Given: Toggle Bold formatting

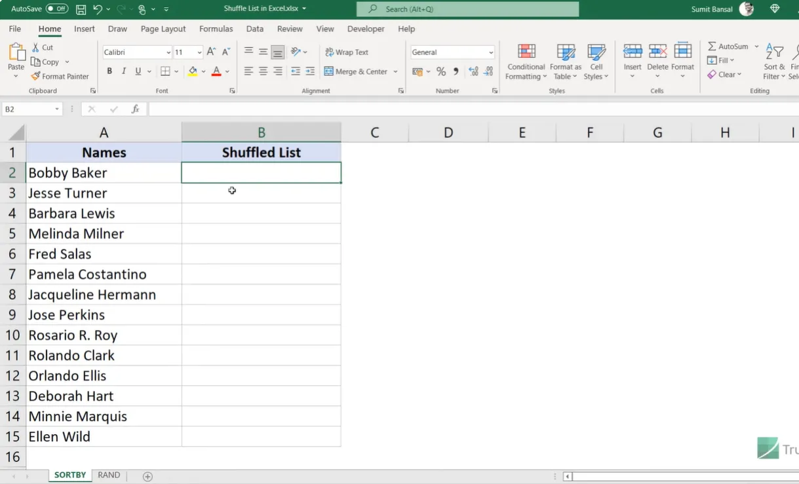Looking at the screenshot, I should tap(109, 71).
